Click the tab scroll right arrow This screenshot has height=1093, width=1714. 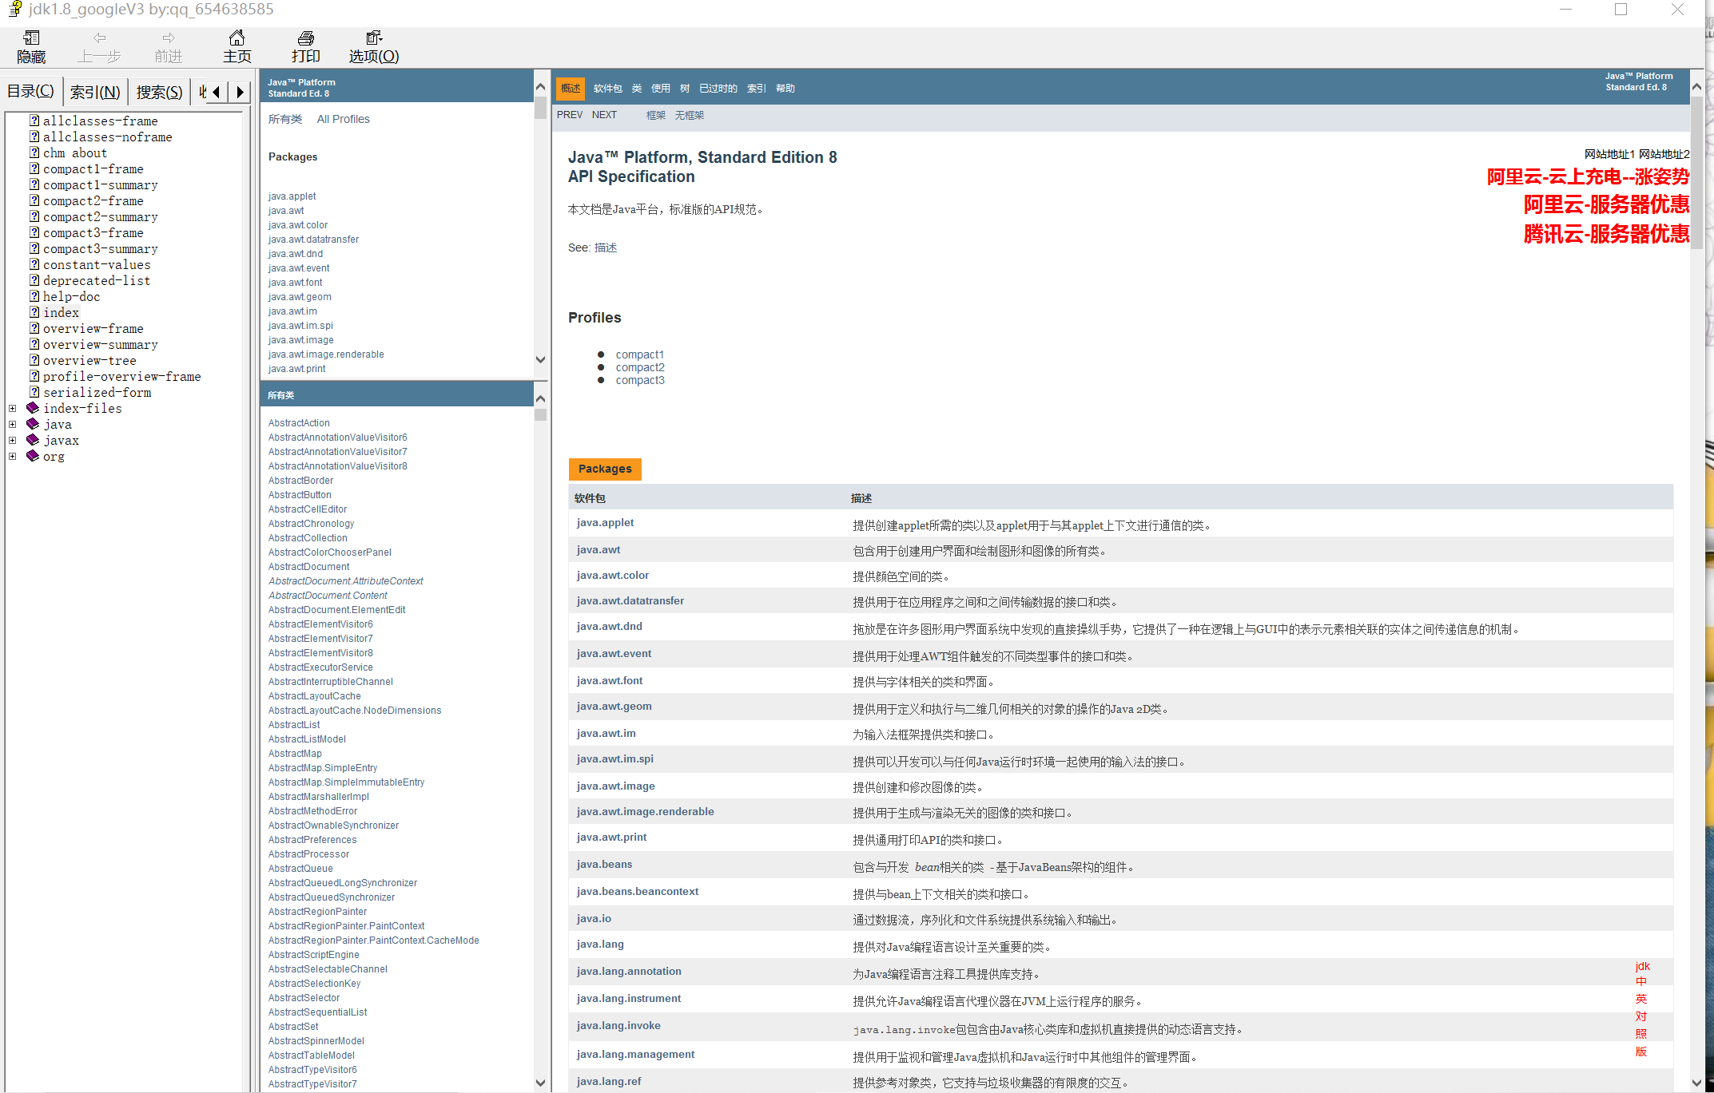point(239,92)
